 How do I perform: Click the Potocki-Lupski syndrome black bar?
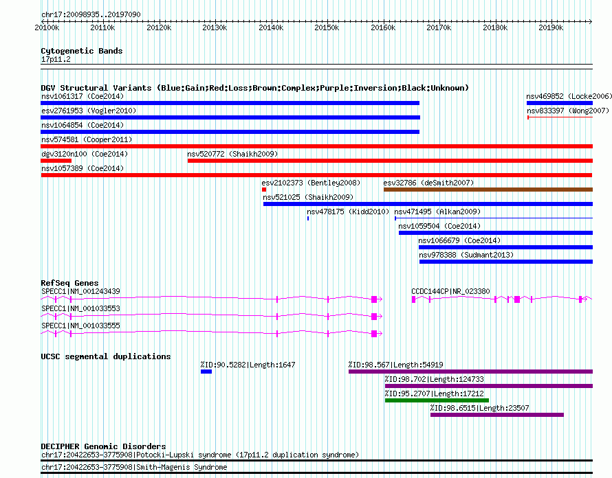(x=316, y=461)
